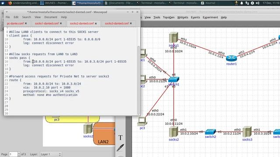Open the Mousepad window menu arrow
This screenshot has height=157, width=280.
[7, 12]
